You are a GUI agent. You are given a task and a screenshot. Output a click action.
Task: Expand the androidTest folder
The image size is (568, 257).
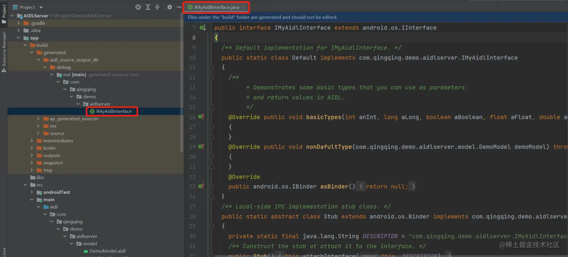point(32,192)
